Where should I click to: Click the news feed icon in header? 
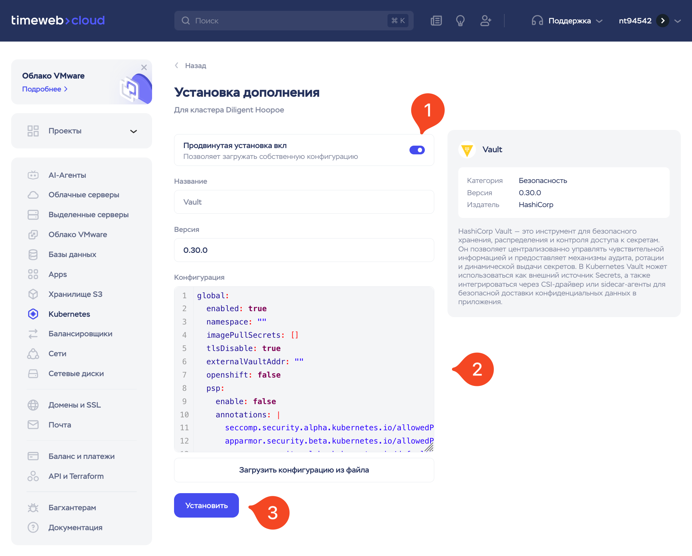[x=436, y=21]
